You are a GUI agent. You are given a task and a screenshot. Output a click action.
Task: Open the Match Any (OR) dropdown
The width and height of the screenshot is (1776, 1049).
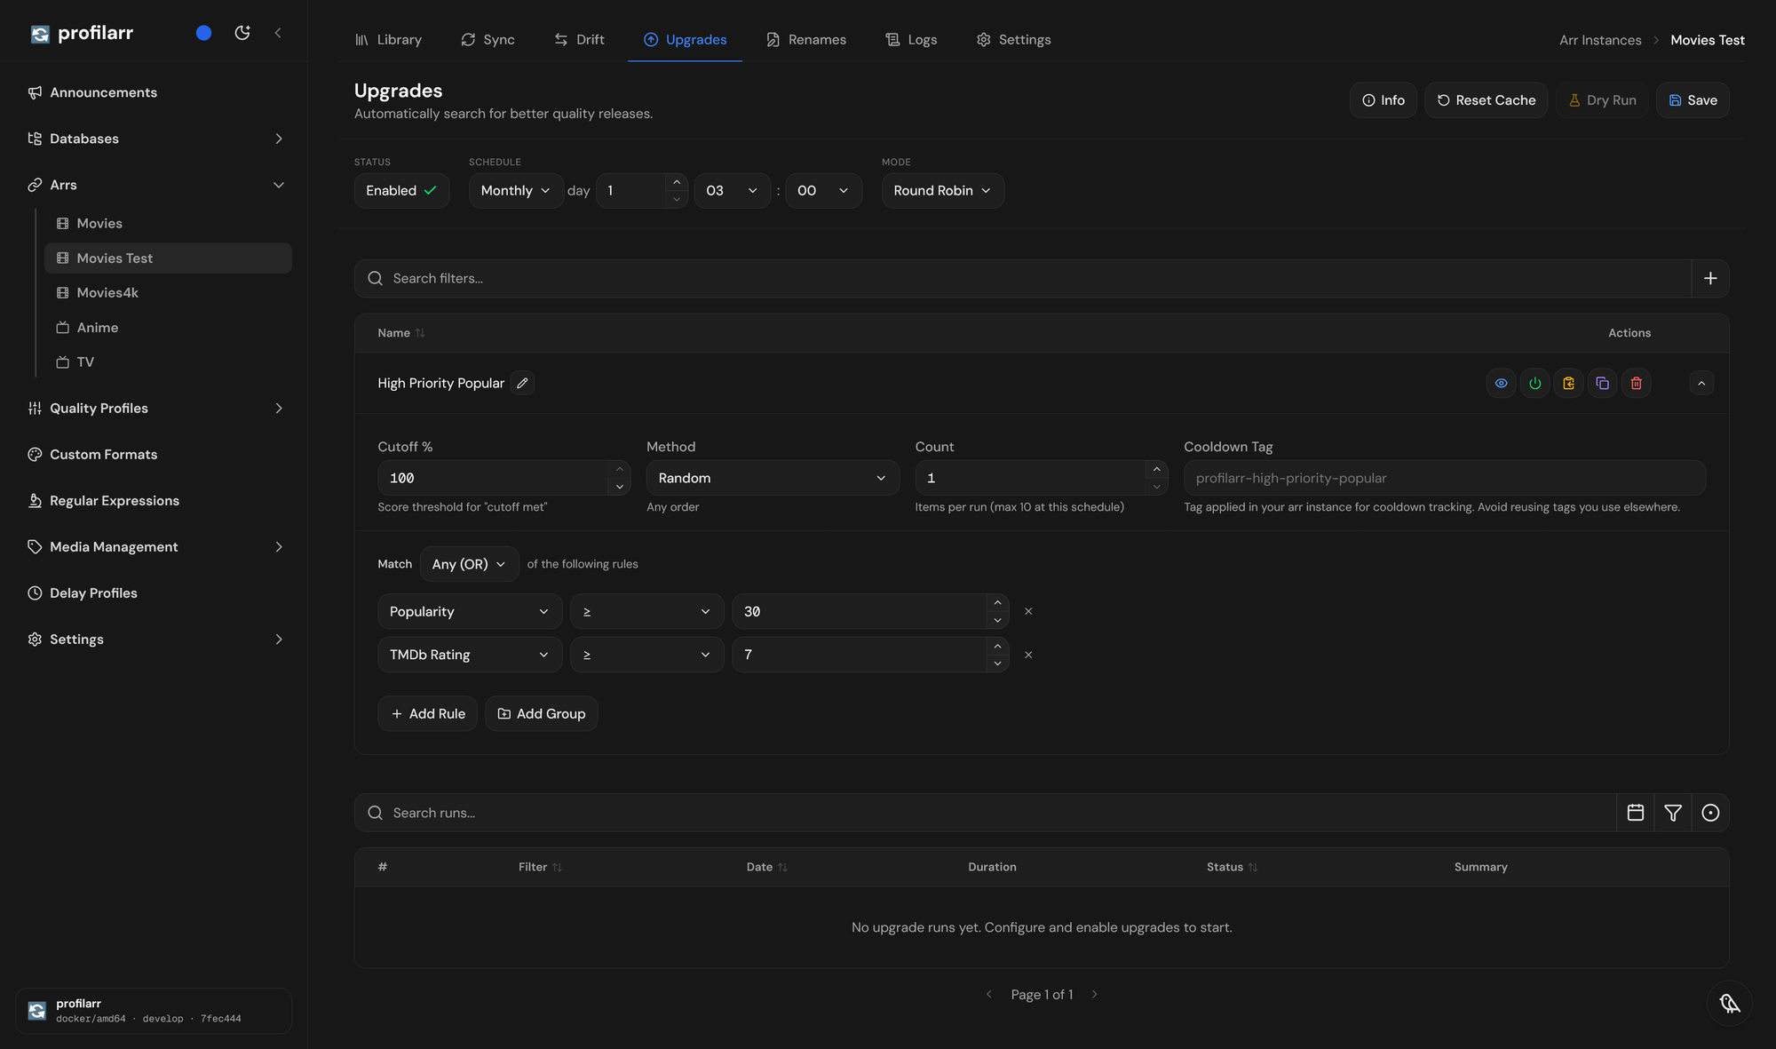(469, 564)
